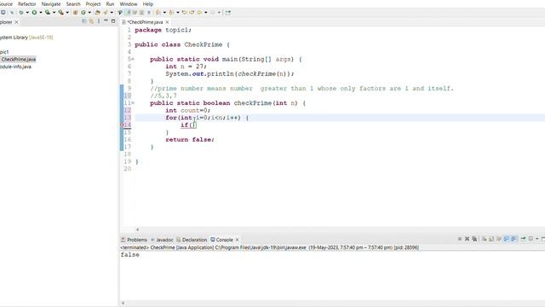The width and height of the screenshot is (545, 307).
Task: Go to Last Edit Location icon
Action: (184, 13)
